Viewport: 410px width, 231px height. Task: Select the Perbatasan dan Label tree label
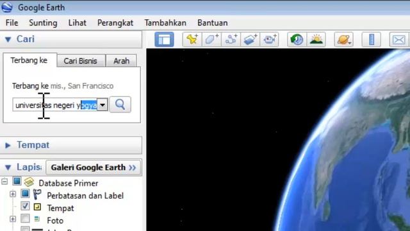85,196
